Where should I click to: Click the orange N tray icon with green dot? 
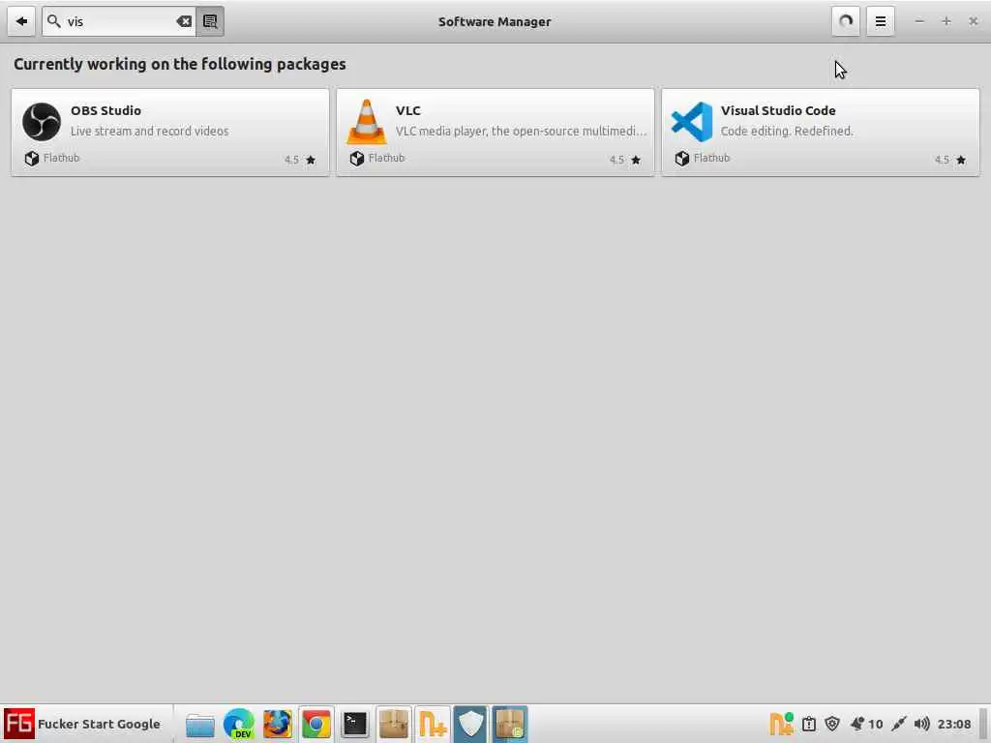(781, 724)
